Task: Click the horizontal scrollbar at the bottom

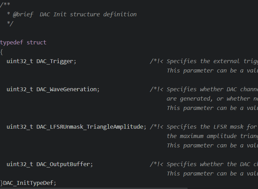Action: (x=94, y=188)
